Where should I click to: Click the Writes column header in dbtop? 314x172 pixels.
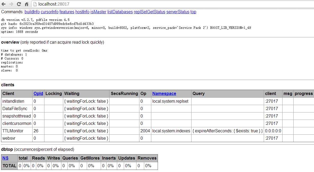53,158
